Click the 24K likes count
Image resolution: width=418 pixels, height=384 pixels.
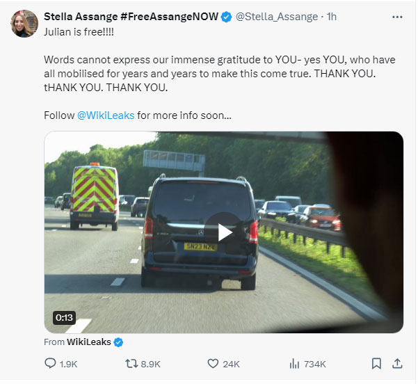click(x=232, y=364)
